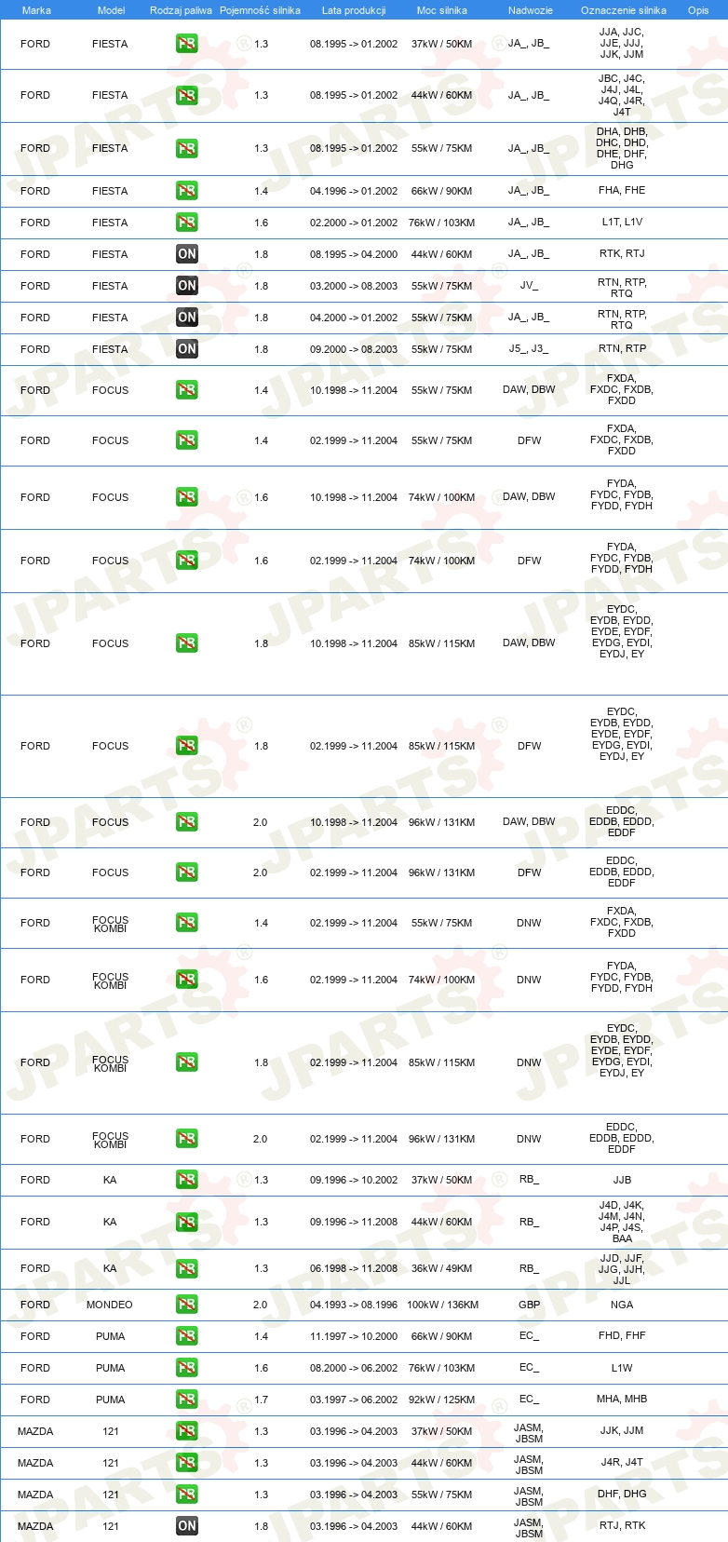Image resolution: width=728 pixels, height=1542 pixels.
Task: Click the petrol icon for Focus 1.6 DAW, DBW
Action: (187, 497)
